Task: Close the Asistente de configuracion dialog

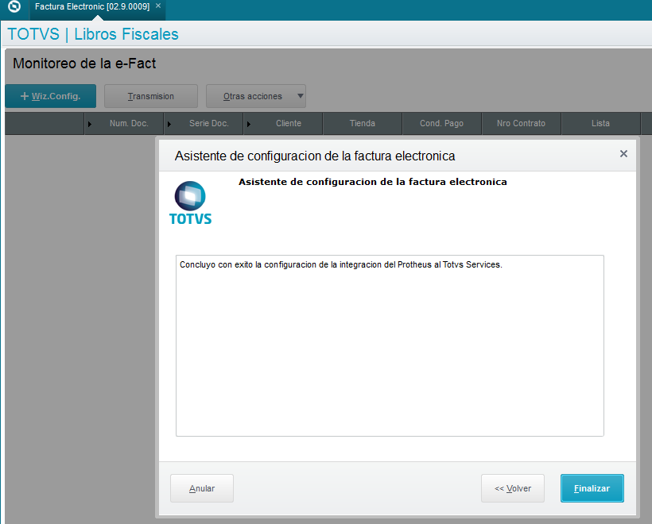Action: coord(623,154)
